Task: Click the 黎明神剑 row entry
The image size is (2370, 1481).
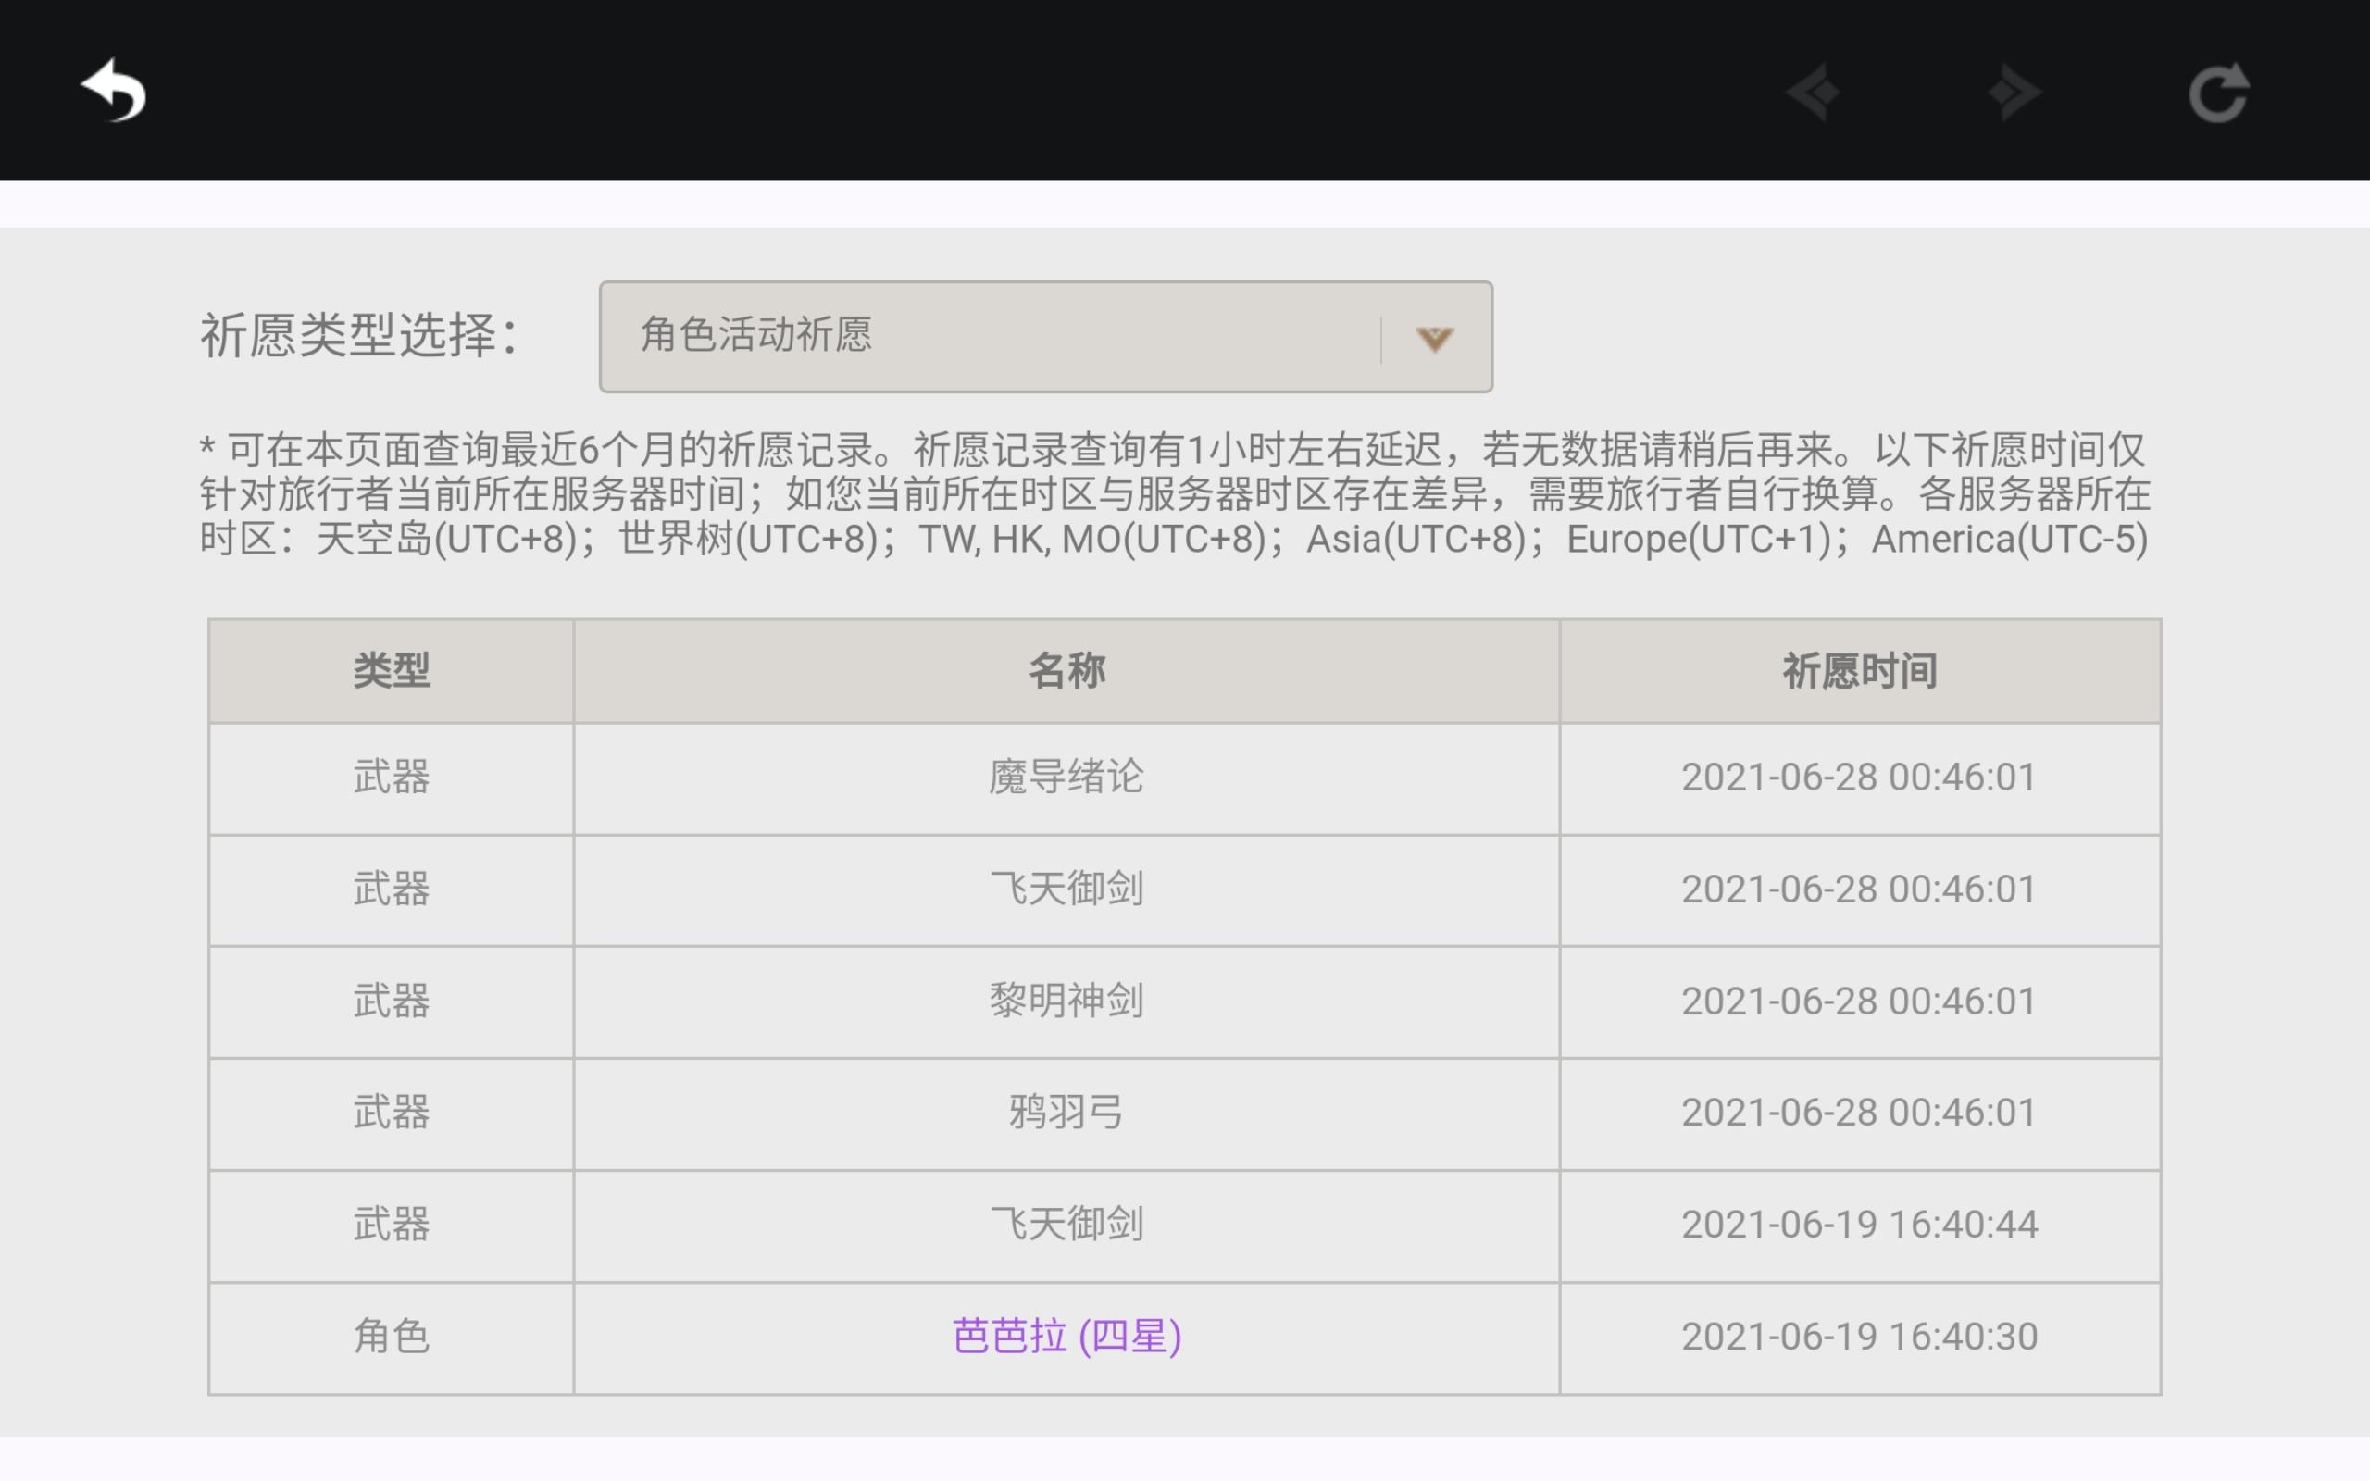Action: tap(1066, 1000)
